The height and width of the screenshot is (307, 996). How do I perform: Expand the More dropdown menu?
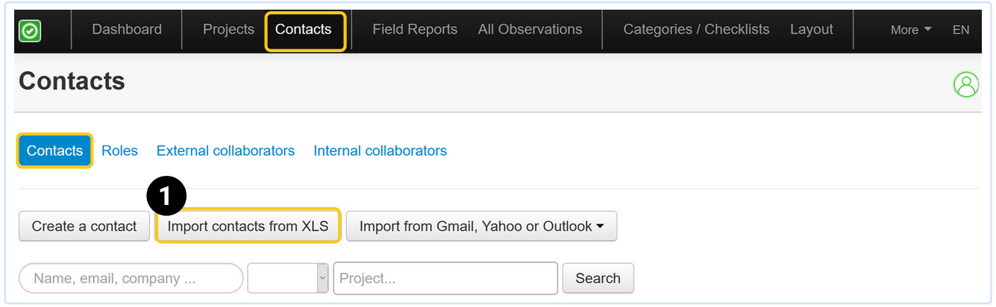coord(911,31)
